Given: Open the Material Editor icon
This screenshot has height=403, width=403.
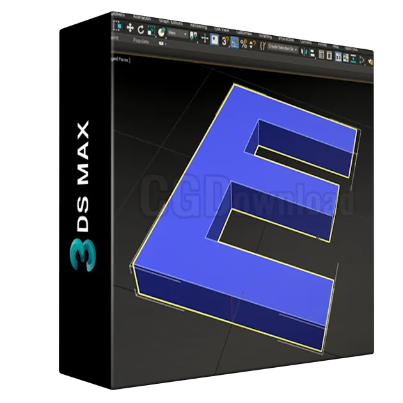Looking at the screenshot, I should click(x=362, y=60).
